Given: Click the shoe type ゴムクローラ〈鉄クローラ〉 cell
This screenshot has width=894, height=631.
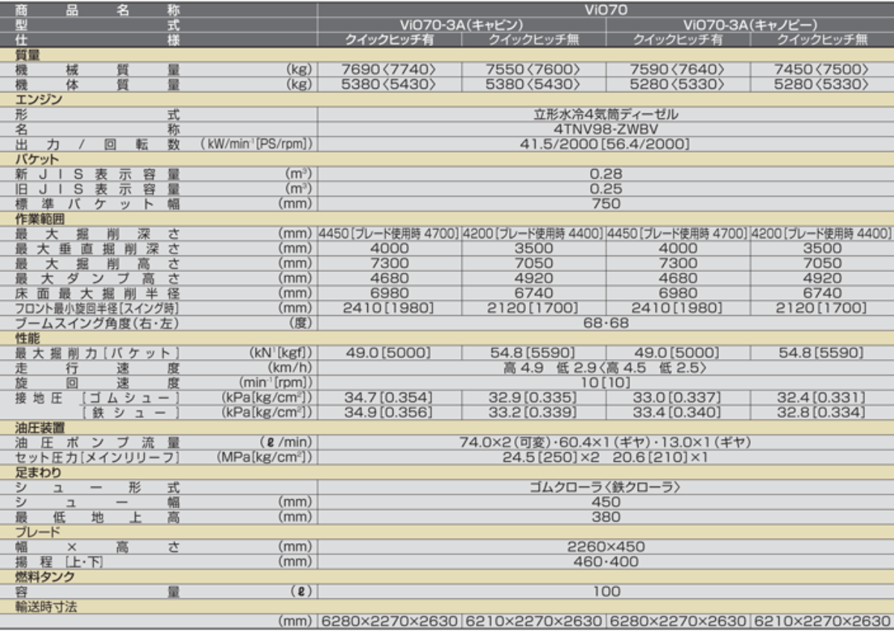Looking at the screenshot, I should pos(605,487).
